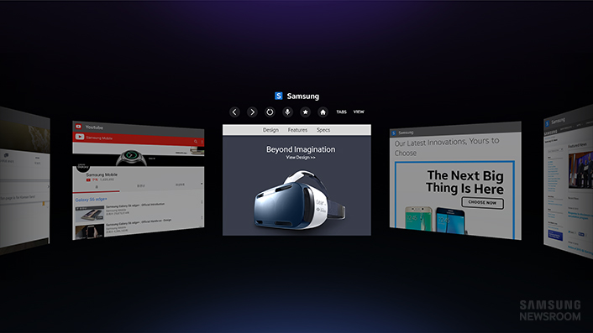The image size is (593, 333).
Task: Follow the View Design link
Action: pyautogui.click(x=301, y=158)
